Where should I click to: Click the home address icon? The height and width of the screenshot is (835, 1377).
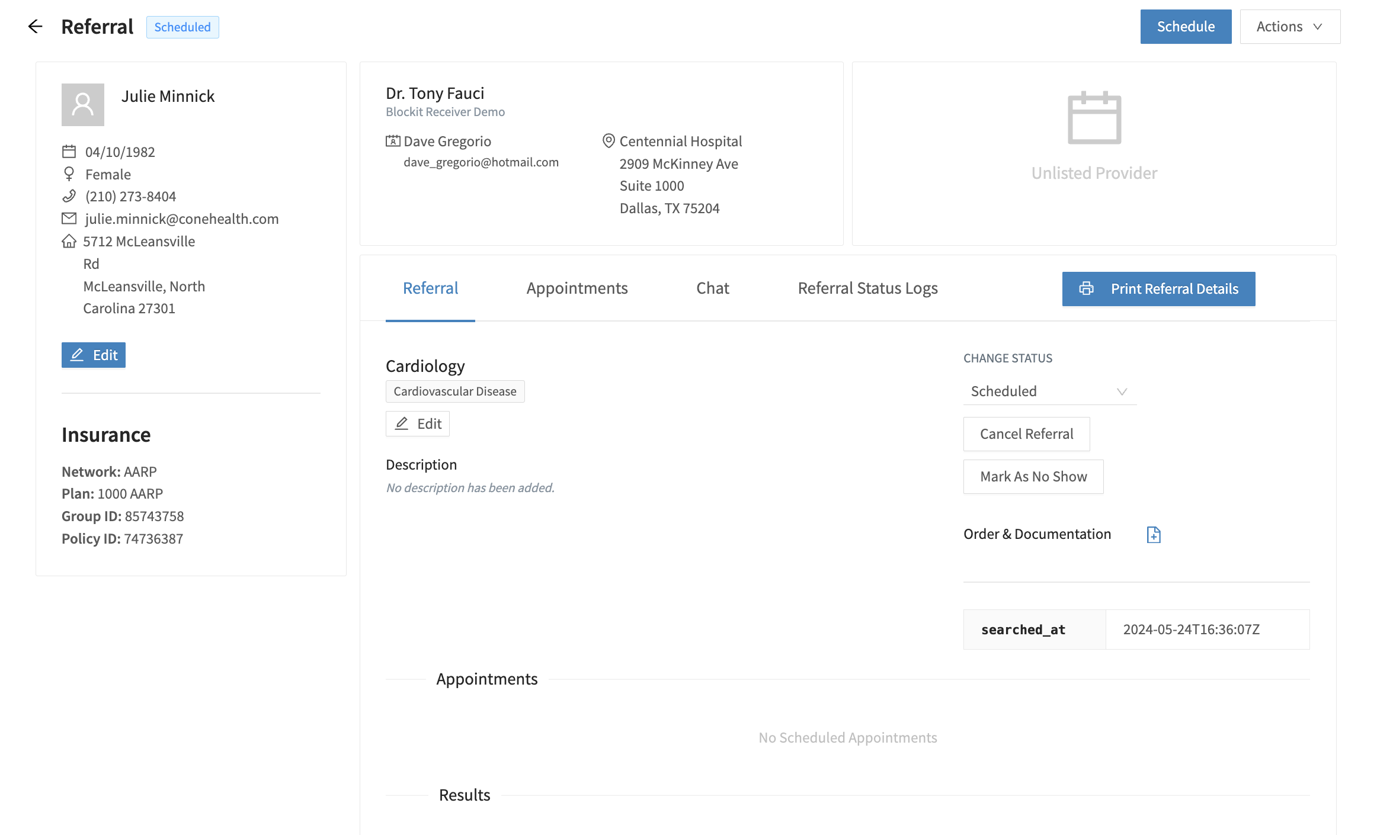(x=69, y=241)
